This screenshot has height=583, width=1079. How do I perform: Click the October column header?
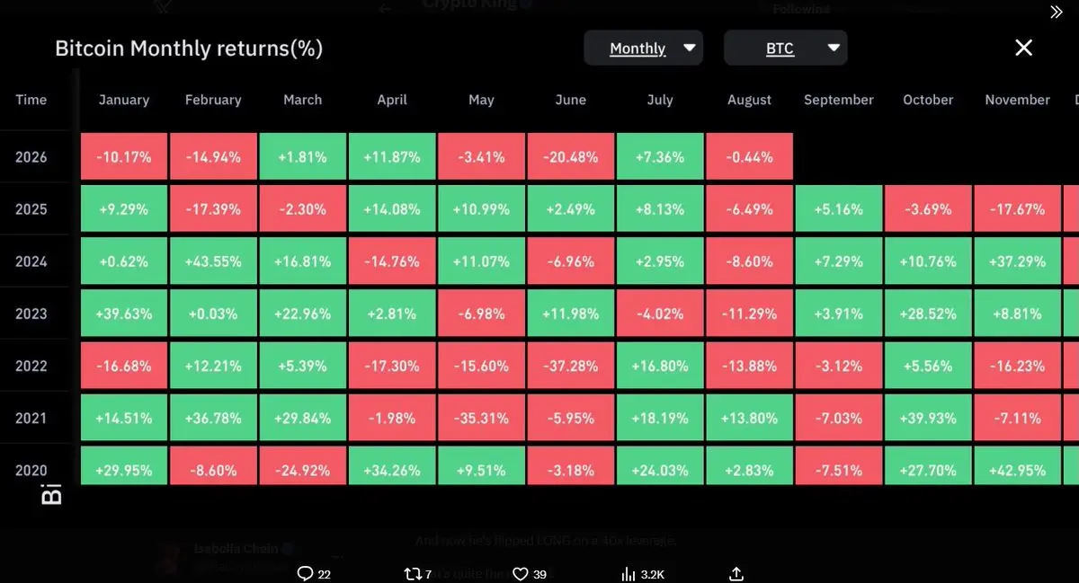tap(928, 100)
